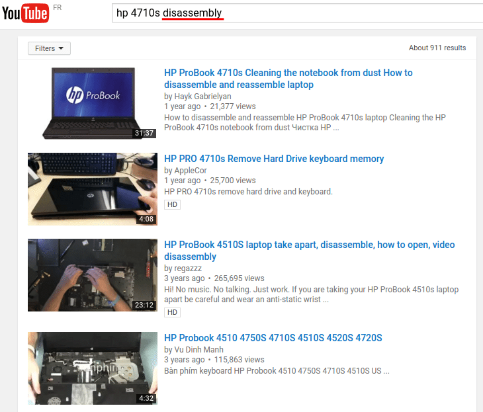Click the YouTube logo
The height and width of the screenshot is (412, 483).
(x=25, y=13)
